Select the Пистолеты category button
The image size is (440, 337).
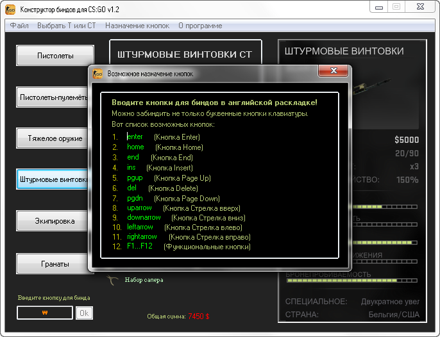55,56
